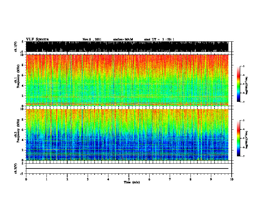Click time-axis tick label "4"
261x201 pixels.
(108, 179)
